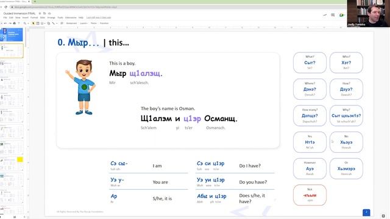Click the Сыт? What card

[310, 63]
